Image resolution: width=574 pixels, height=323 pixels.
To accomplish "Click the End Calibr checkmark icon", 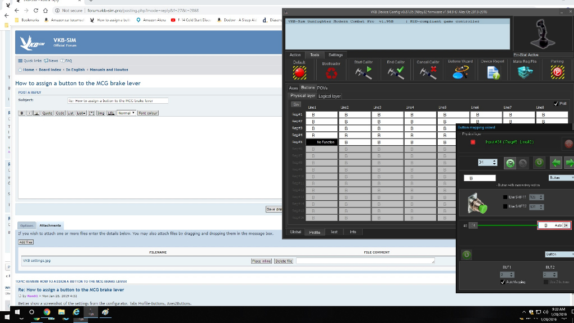I will pyautogui.click(x=395, y=72).
